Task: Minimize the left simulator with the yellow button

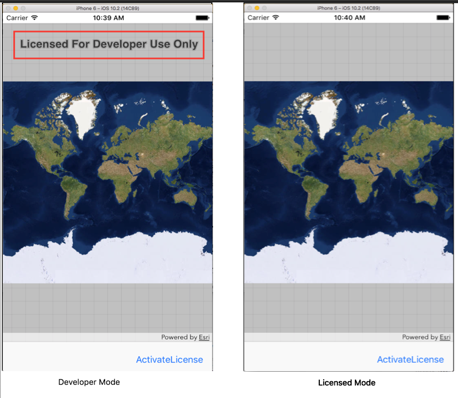Action: pos(16,8)
